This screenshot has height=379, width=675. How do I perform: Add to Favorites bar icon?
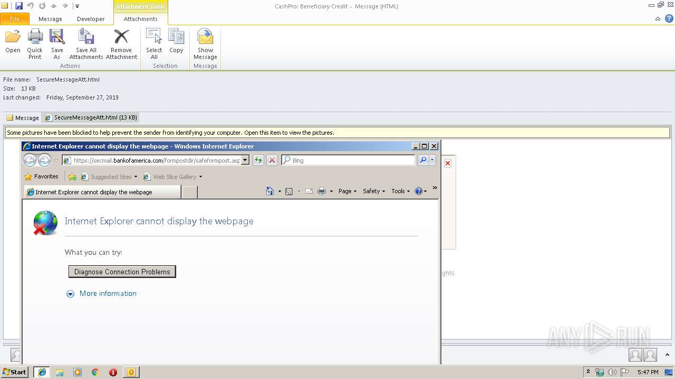[x=72, y=177]
